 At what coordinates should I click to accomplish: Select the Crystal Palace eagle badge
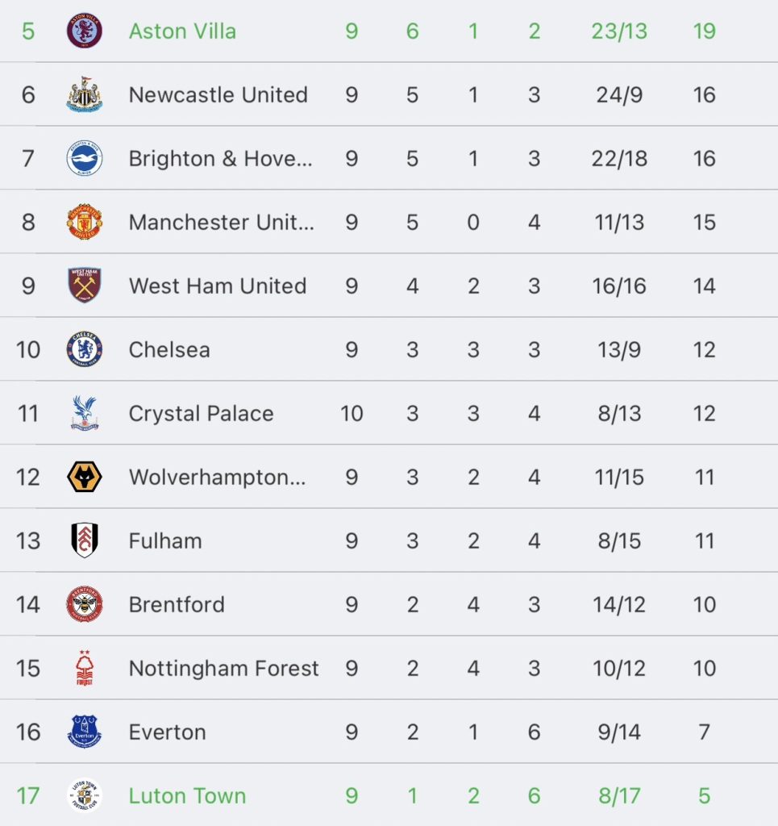pos(84,413)
